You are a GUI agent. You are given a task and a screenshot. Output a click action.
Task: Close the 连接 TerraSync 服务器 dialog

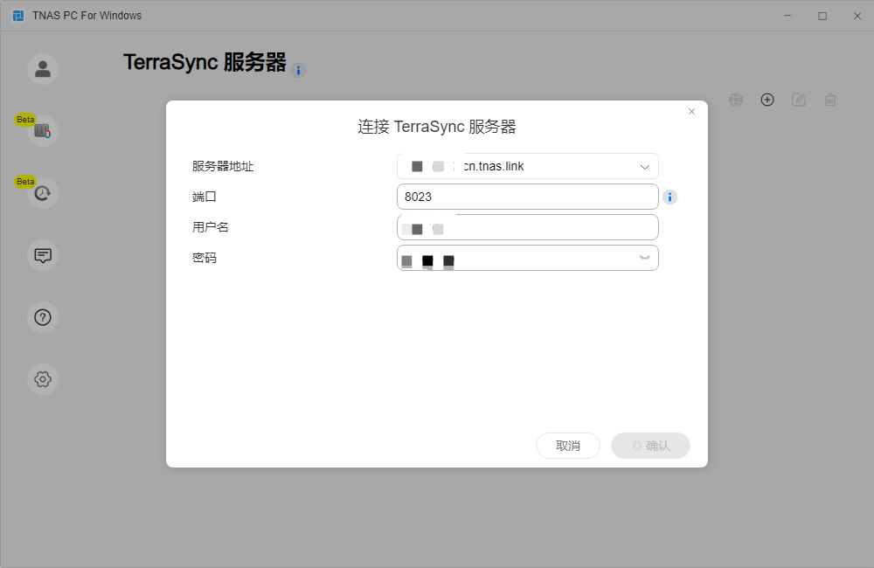click(691, 112)
